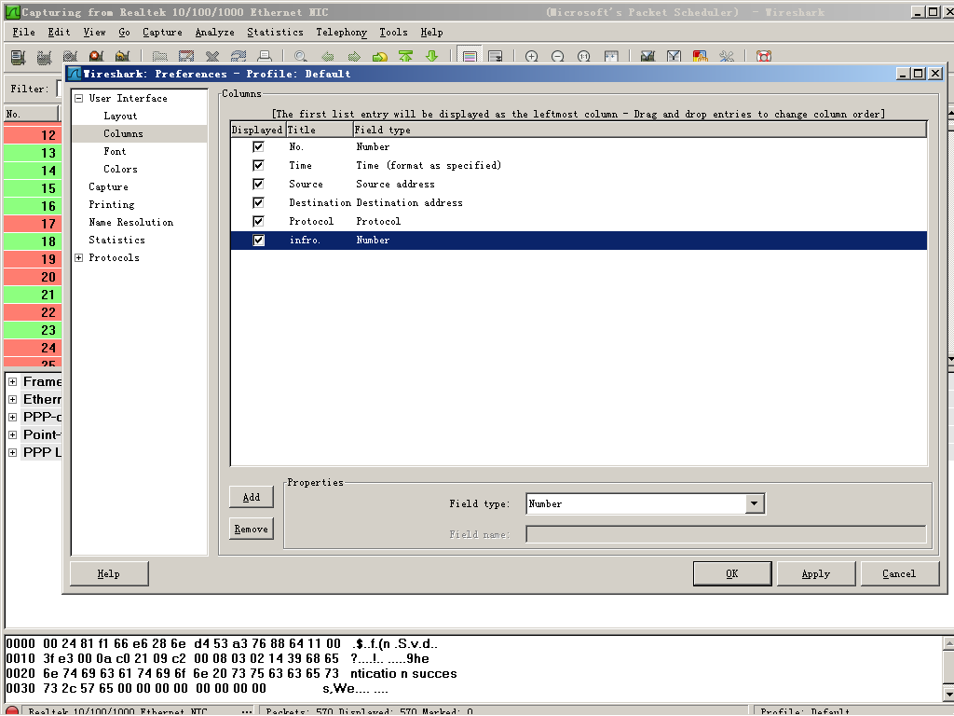Click the Apply button
The width and height of the screenshot is (954, 716).
[x=816, y=573]
